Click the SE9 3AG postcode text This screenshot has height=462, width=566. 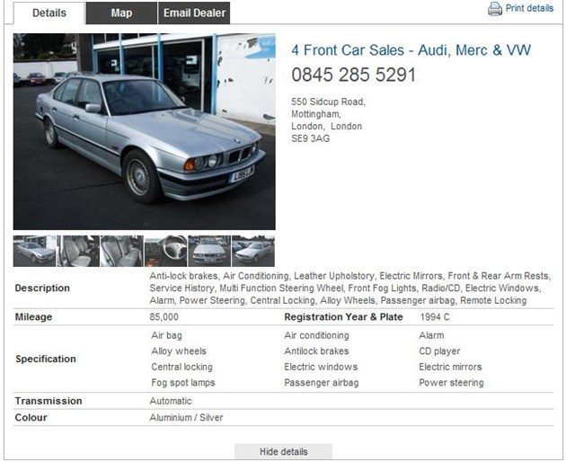[x=311, y=138]
